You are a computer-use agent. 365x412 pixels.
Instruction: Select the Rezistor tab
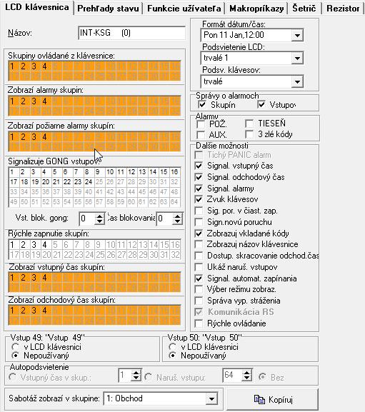pos(343,9)
